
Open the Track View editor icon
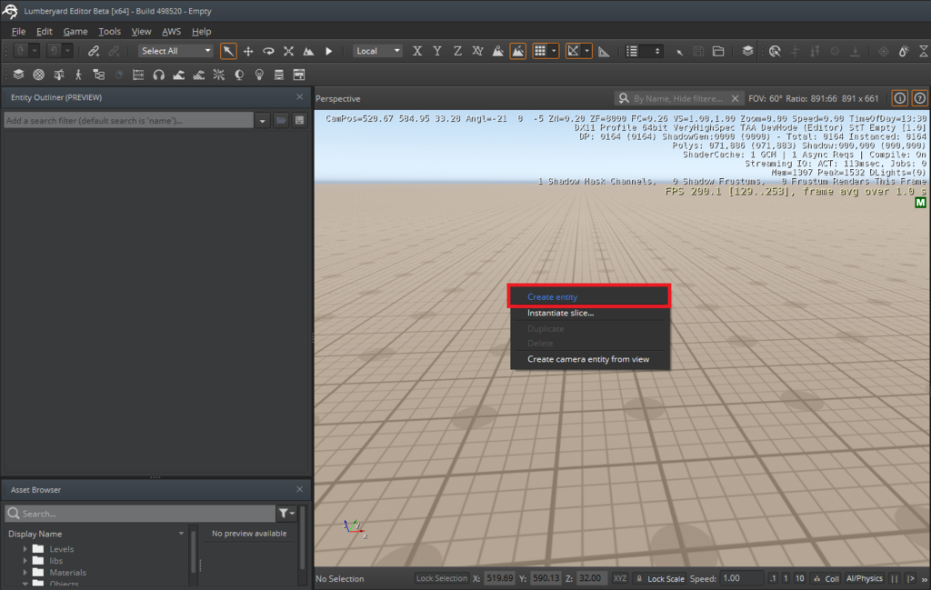pos(138,75)
